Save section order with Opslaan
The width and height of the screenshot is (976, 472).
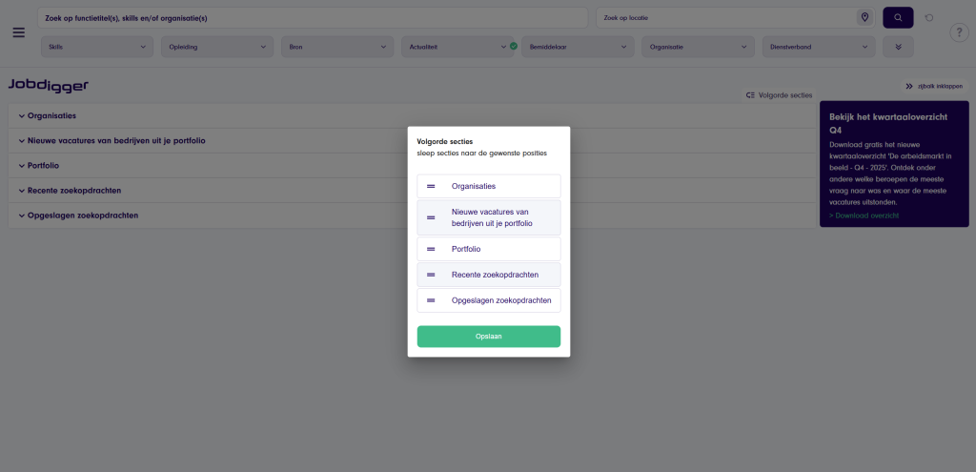489,337
